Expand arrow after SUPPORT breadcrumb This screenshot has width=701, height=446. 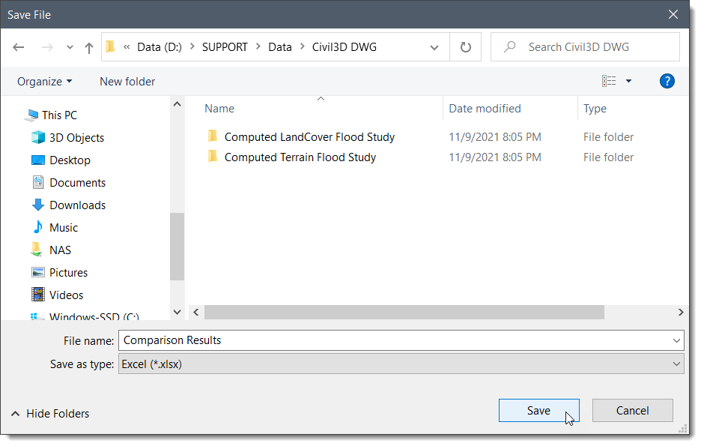(x=258, y=46)
